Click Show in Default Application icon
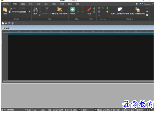The width and height of the screenshot is (156, 113). pyautogui.click(x=120, y=10)
